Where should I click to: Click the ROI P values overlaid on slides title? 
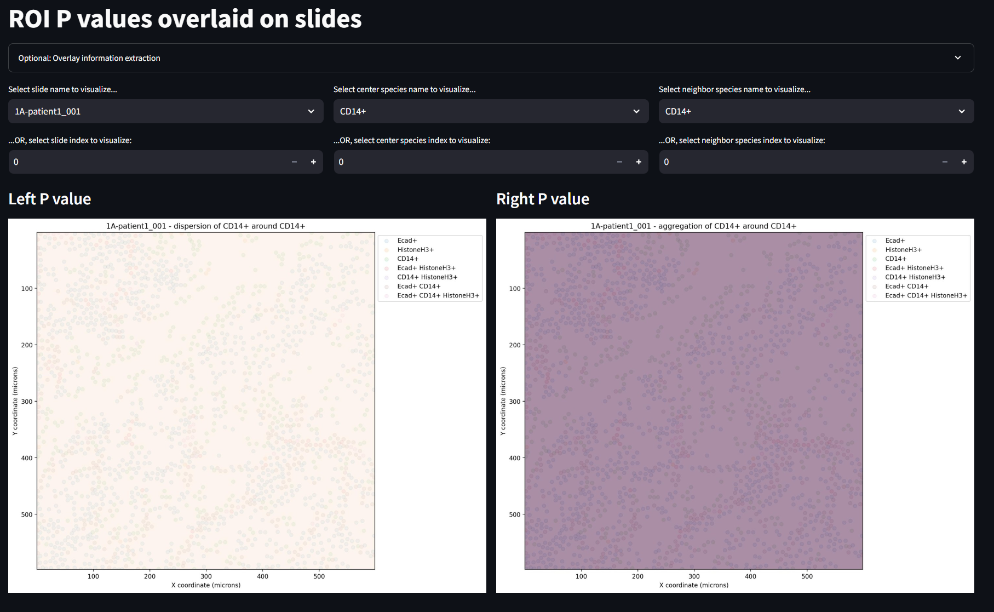(185, 19)
